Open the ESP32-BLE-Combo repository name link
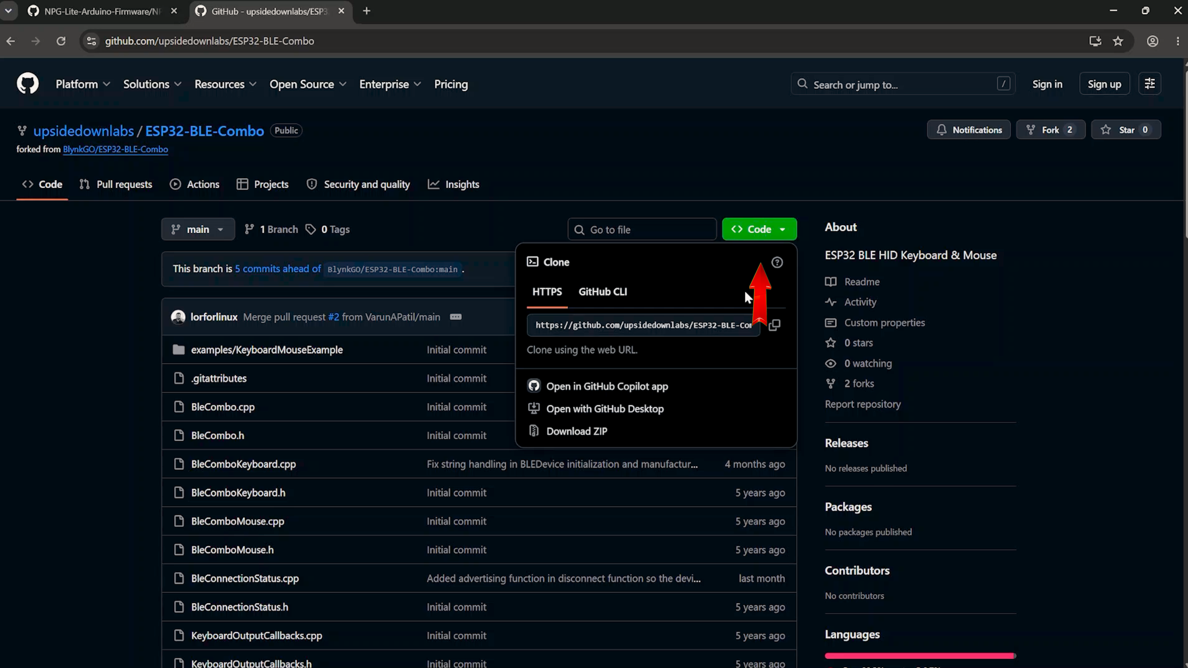Screen dimensions: 1188x668 click(x=204, y=131)
